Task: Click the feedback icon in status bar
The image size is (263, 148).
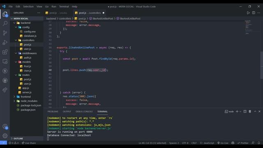Action: tap(253, 143)
